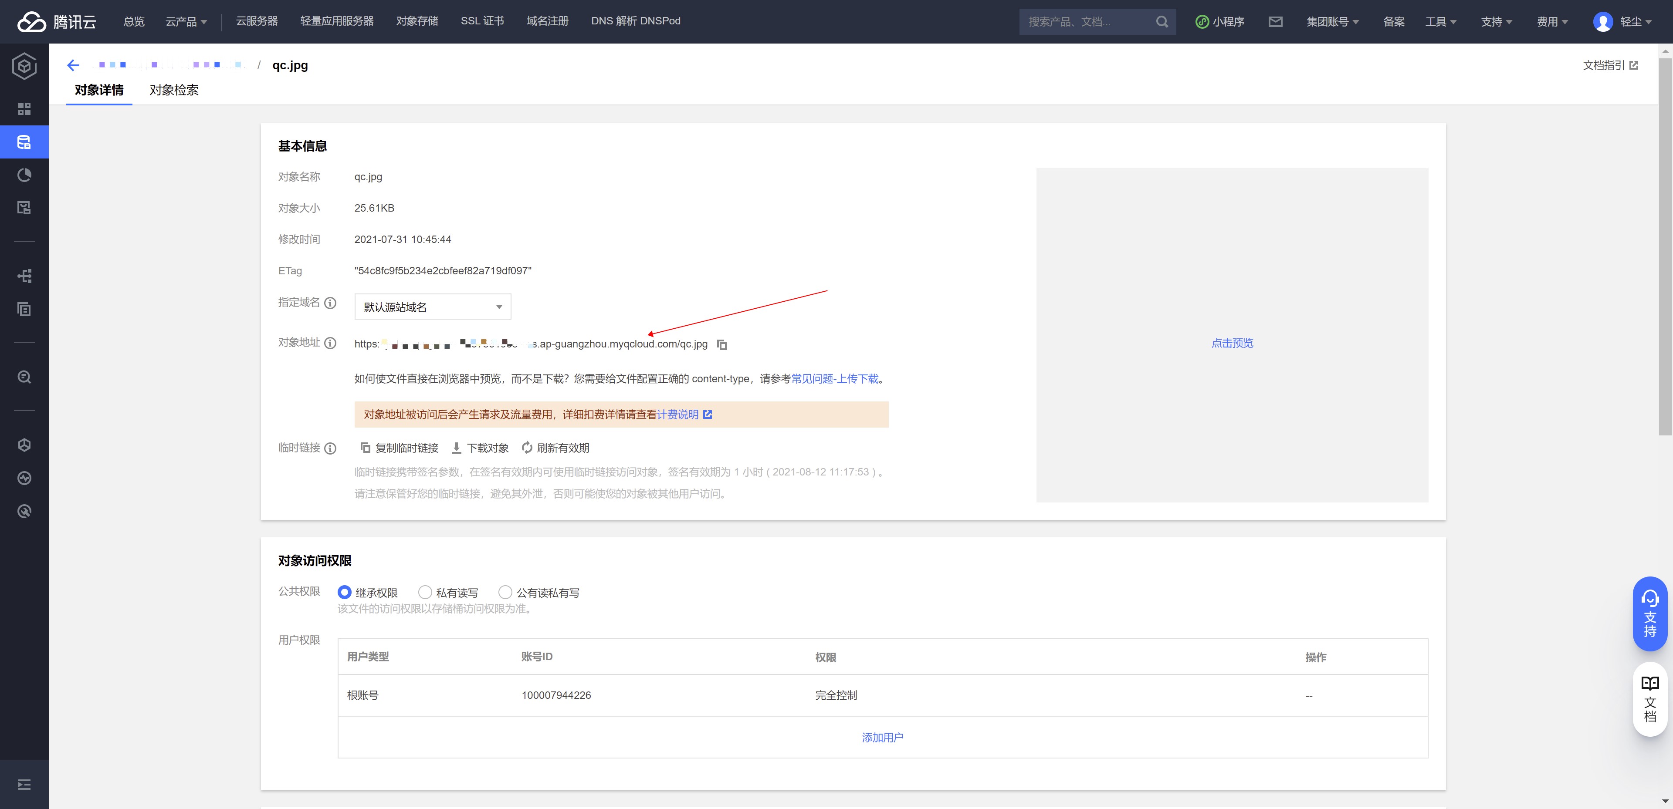This screenshot has height=809, width=1673.
Task: Copy the object address URL
Action: tap(721, 345)
